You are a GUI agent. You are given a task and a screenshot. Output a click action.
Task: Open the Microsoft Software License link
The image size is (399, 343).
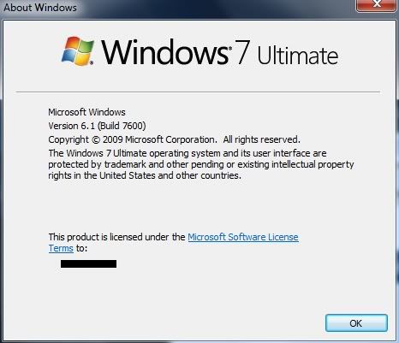click(243, 237)
